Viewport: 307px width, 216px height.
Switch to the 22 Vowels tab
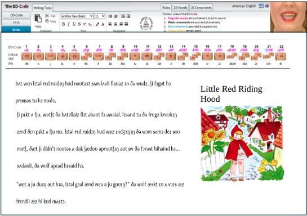point(180,8)
